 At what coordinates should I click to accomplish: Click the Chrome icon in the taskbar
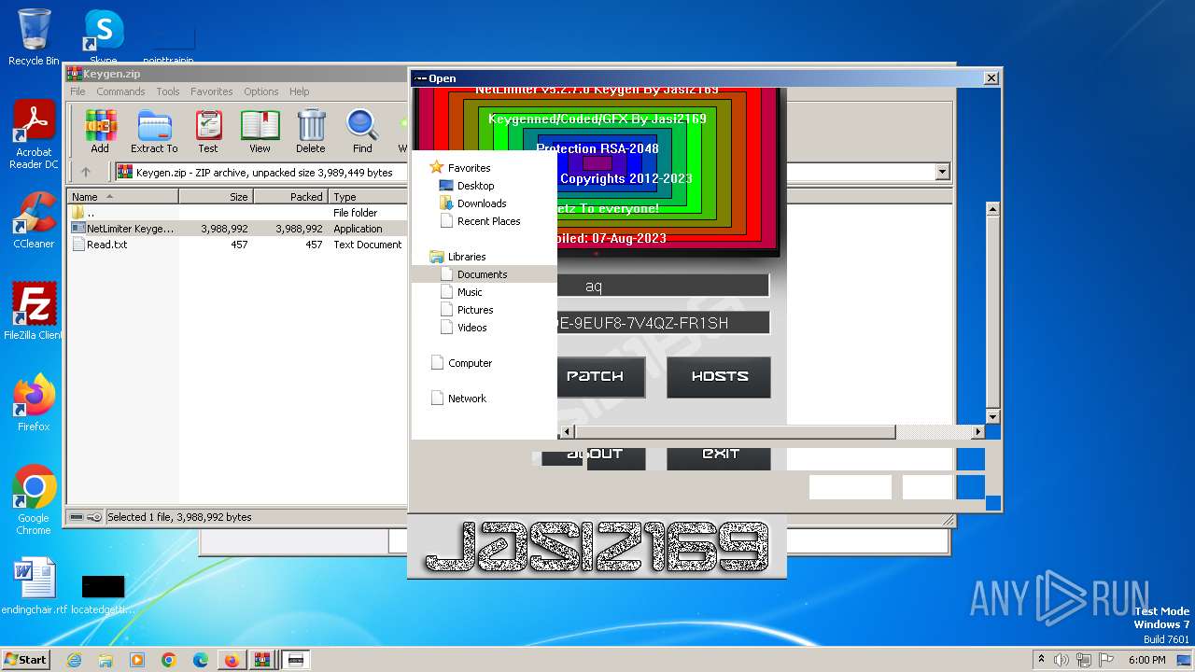[x=169, y=660]
